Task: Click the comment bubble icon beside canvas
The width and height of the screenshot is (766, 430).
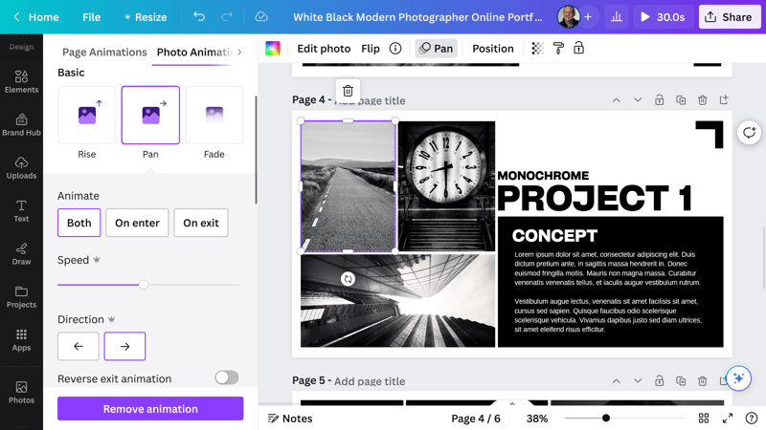Action: tap(749, 133)
